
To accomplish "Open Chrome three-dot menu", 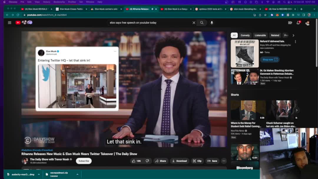I will point(314,15).
